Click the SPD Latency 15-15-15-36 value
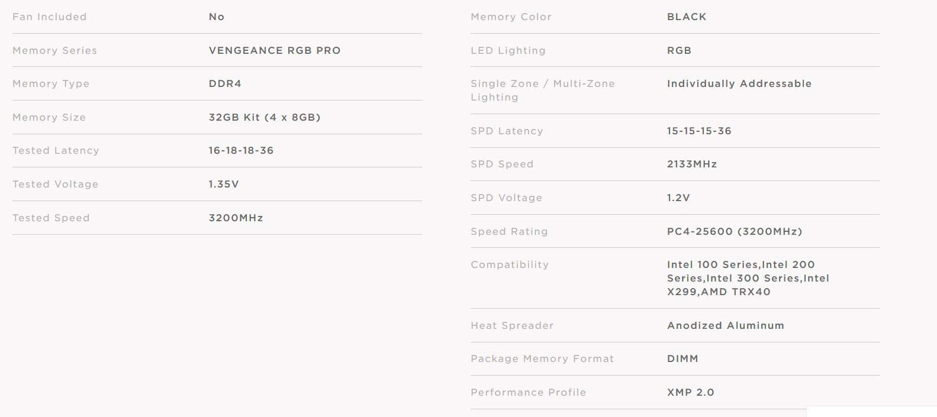 (699, 131)
